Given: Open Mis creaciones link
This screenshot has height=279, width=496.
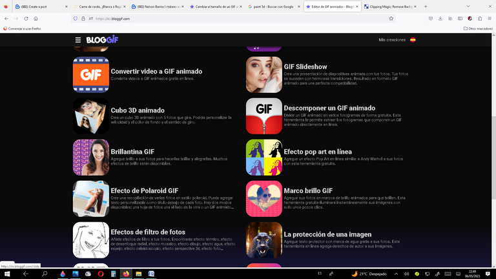Looking at the screenshot, I should [392, 40].
